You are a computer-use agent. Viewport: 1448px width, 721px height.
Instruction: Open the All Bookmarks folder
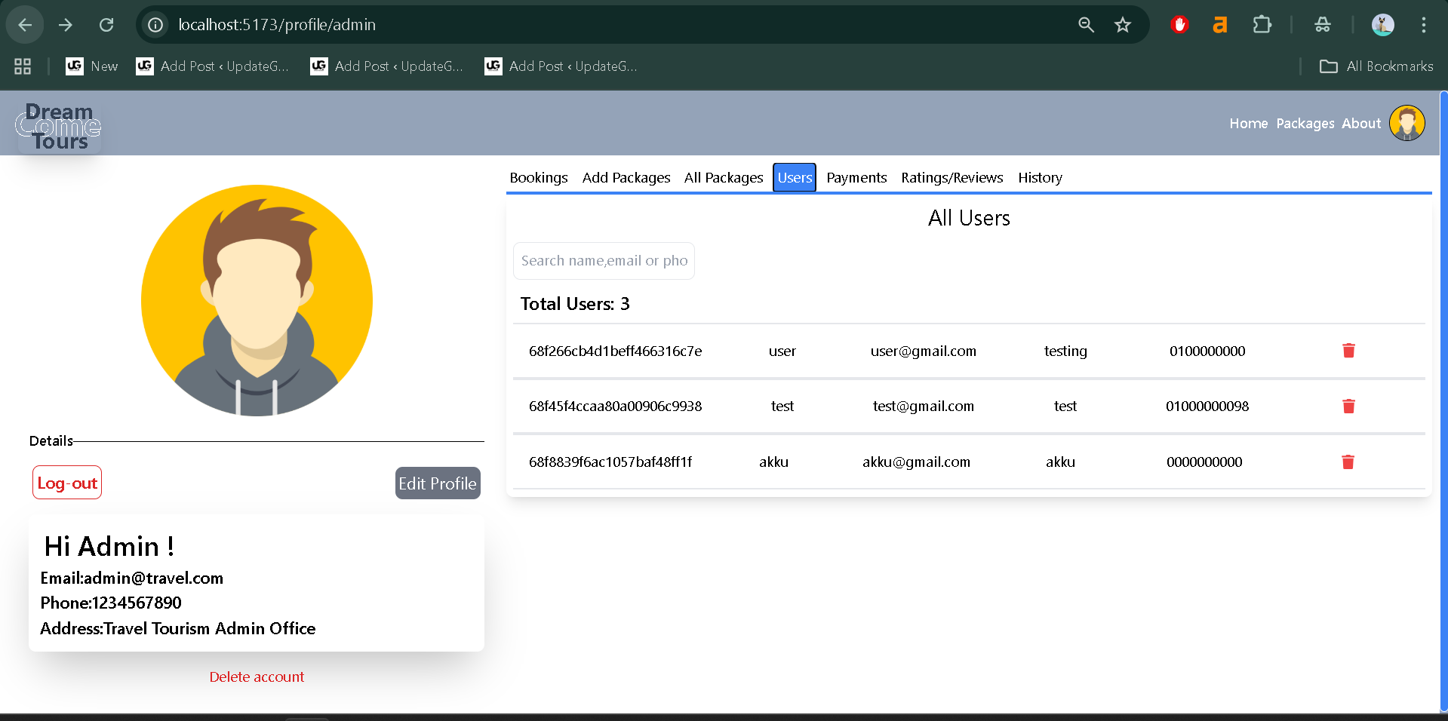(x=1376, y=66)
